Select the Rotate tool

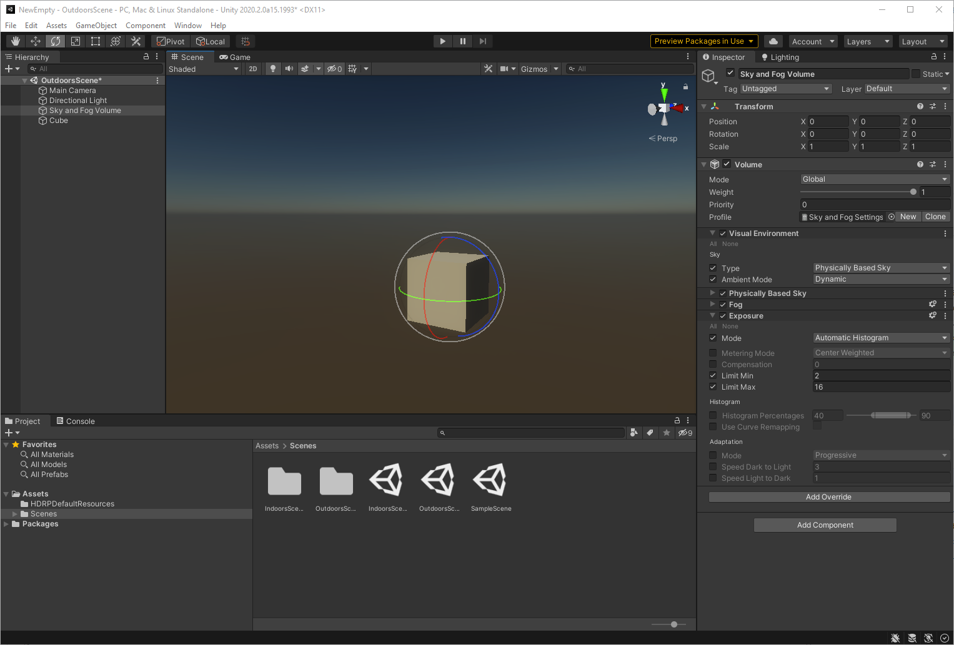point(56,41)
